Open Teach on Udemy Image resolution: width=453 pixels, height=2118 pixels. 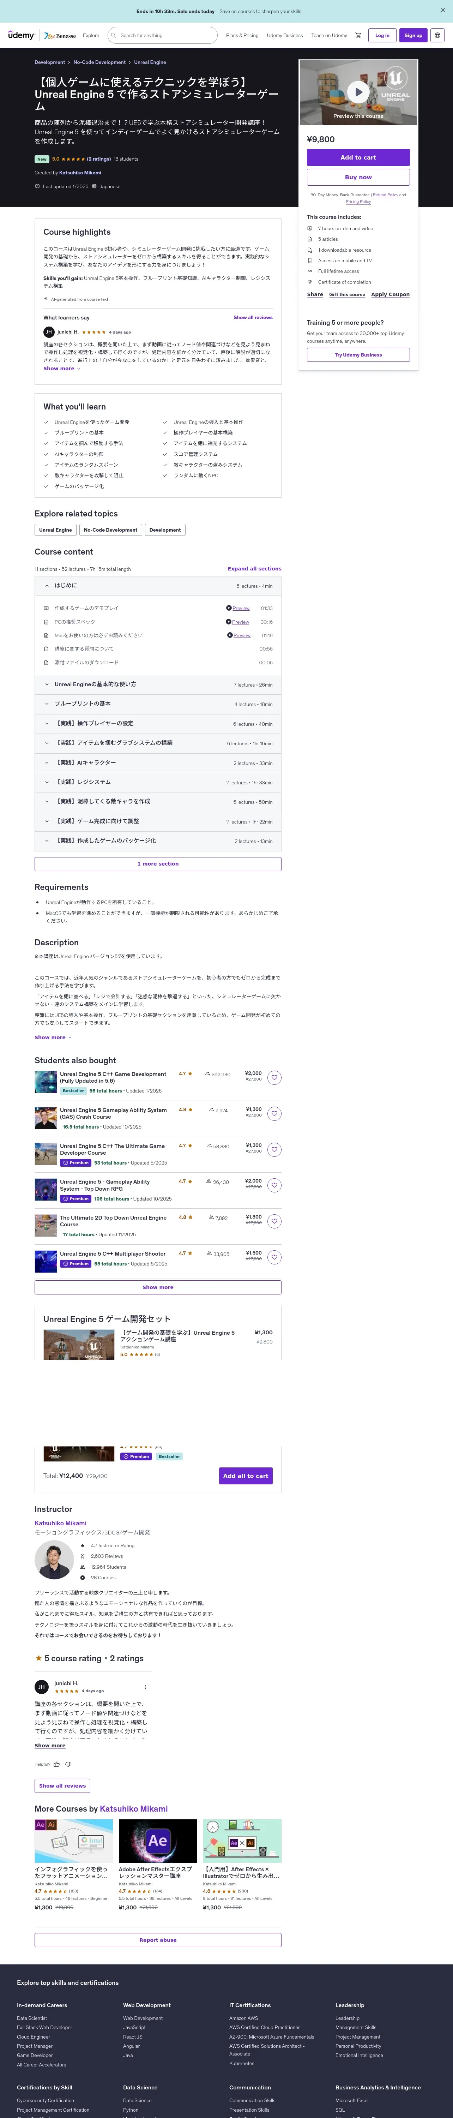(x=329, y=35)
